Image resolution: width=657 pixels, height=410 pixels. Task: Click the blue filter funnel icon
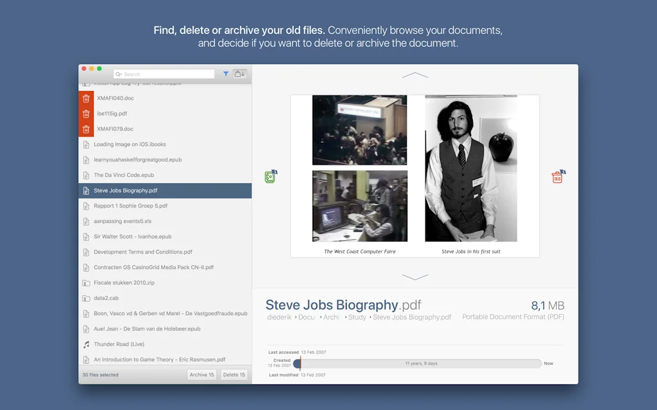coord(226,74)
